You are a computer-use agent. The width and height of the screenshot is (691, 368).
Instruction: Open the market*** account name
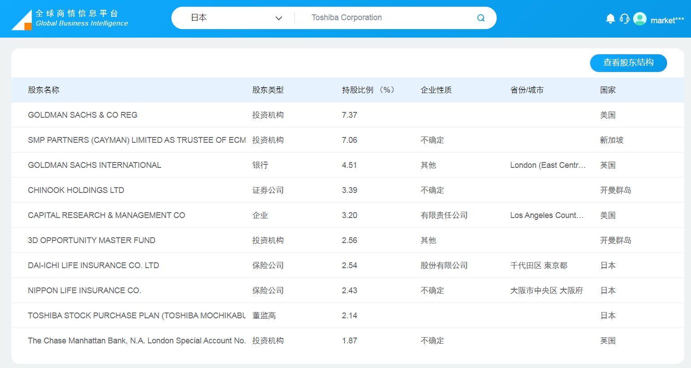coord(667,20)
